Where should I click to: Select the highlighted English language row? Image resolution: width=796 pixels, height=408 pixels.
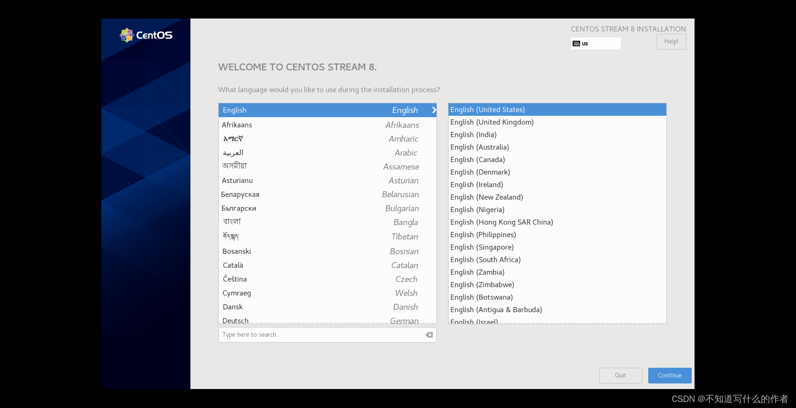tap(328, 110)
